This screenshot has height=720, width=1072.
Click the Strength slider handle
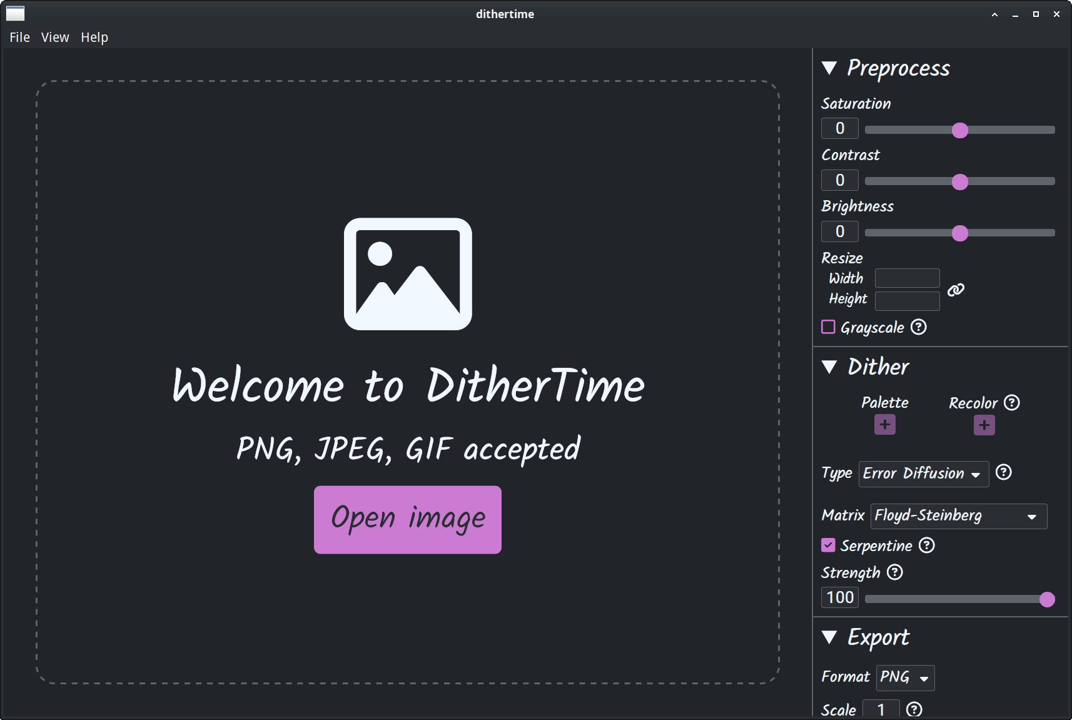(1047, 599)
